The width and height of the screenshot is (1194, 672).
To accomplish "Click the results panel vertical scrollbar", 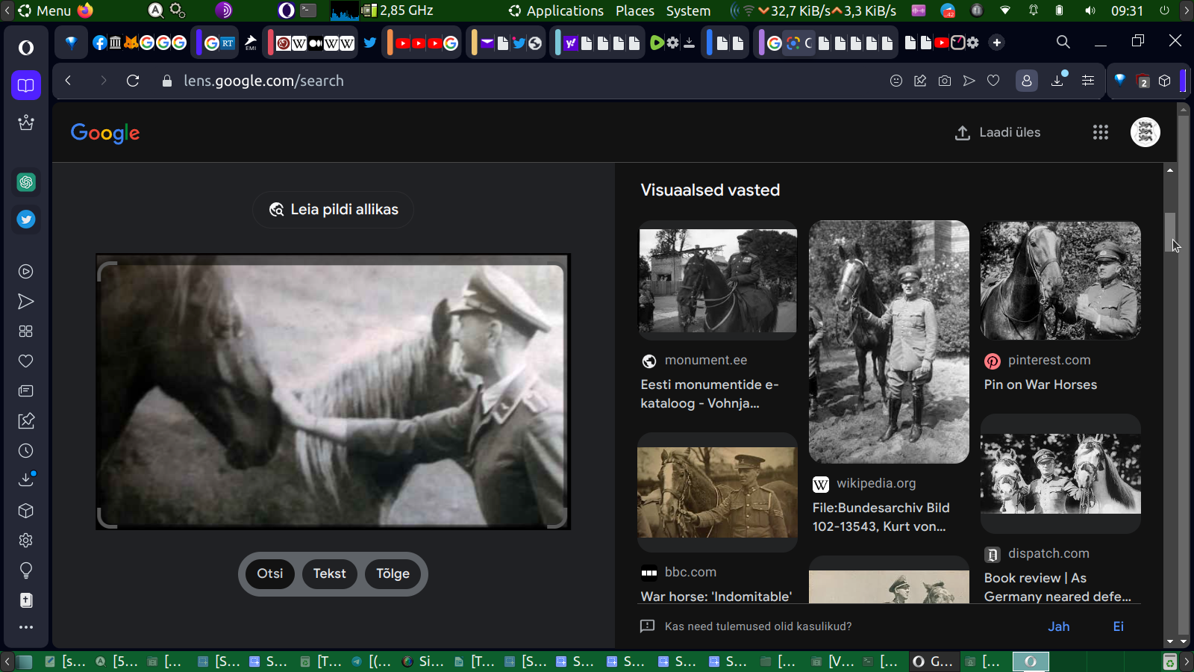I will [x=1169, y=231].
